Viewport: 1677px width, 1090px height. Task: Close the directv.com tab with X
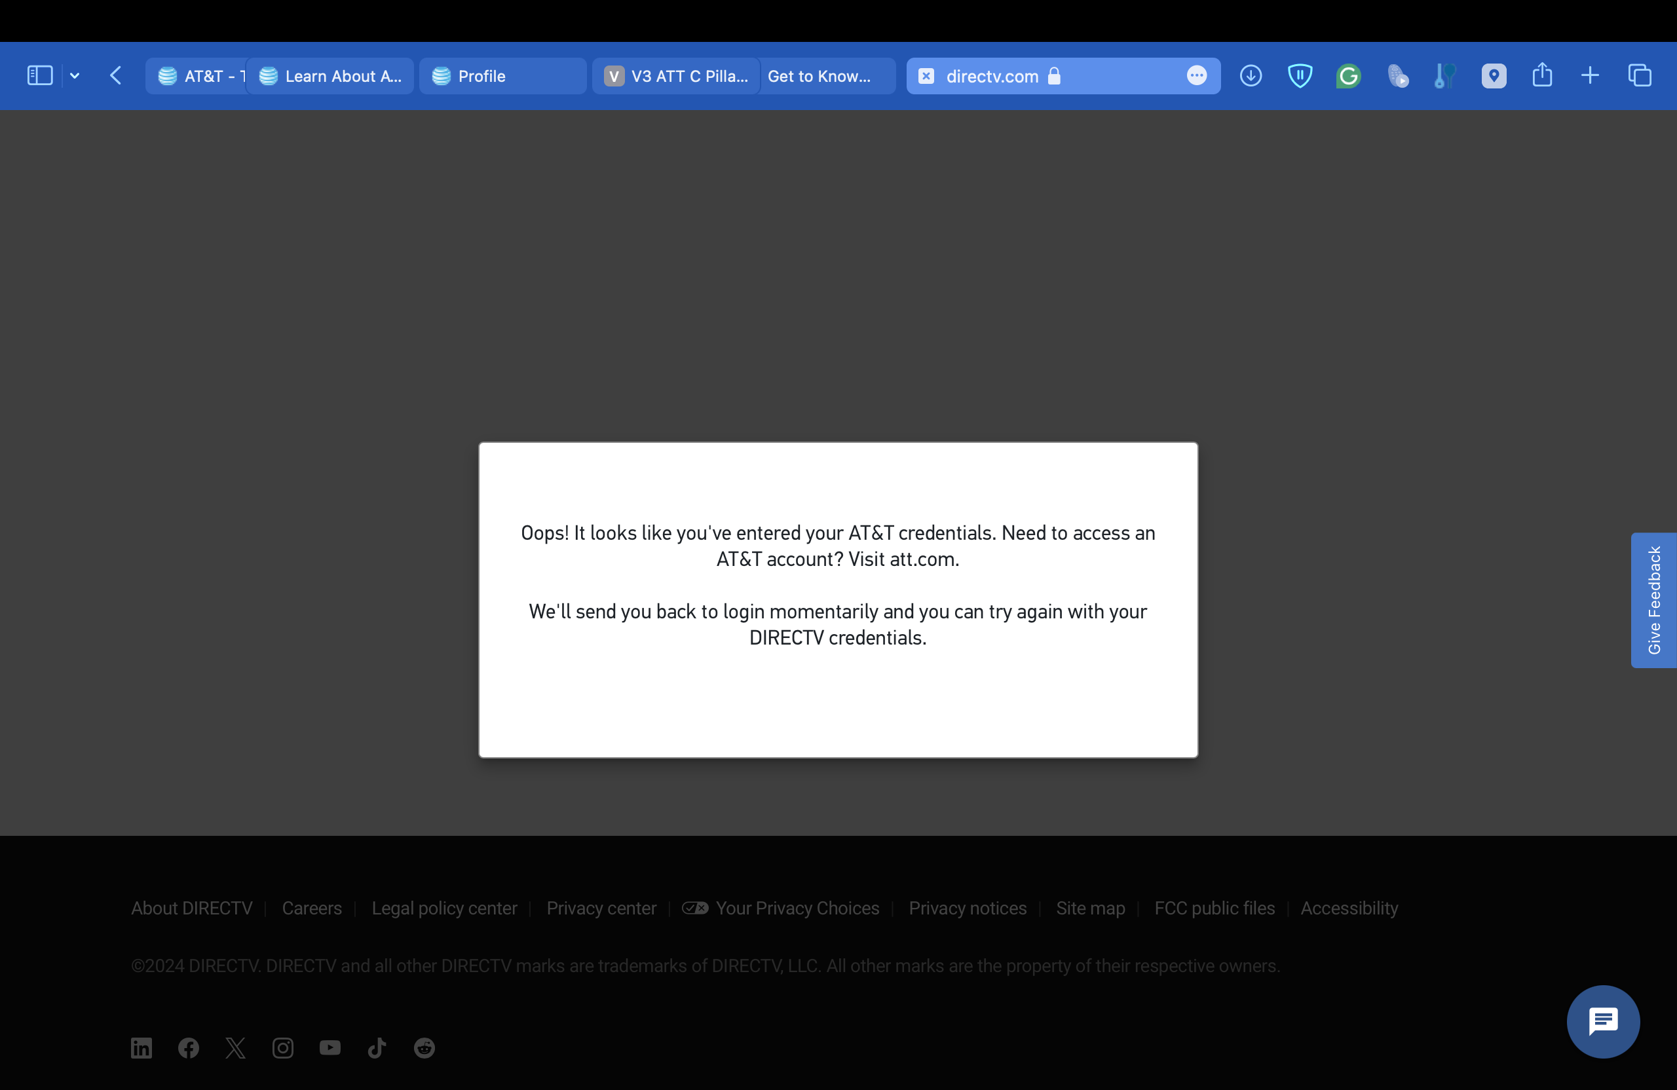click(x=926, y=75)
